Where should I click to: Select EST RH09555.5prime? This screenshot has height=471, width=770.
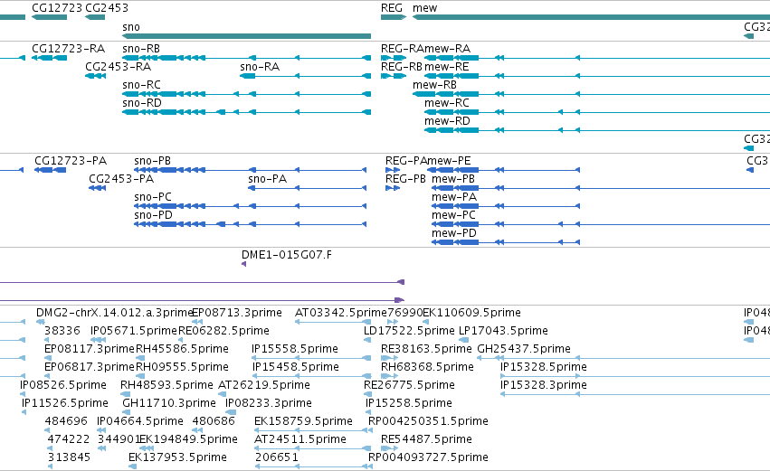[140, 376]
